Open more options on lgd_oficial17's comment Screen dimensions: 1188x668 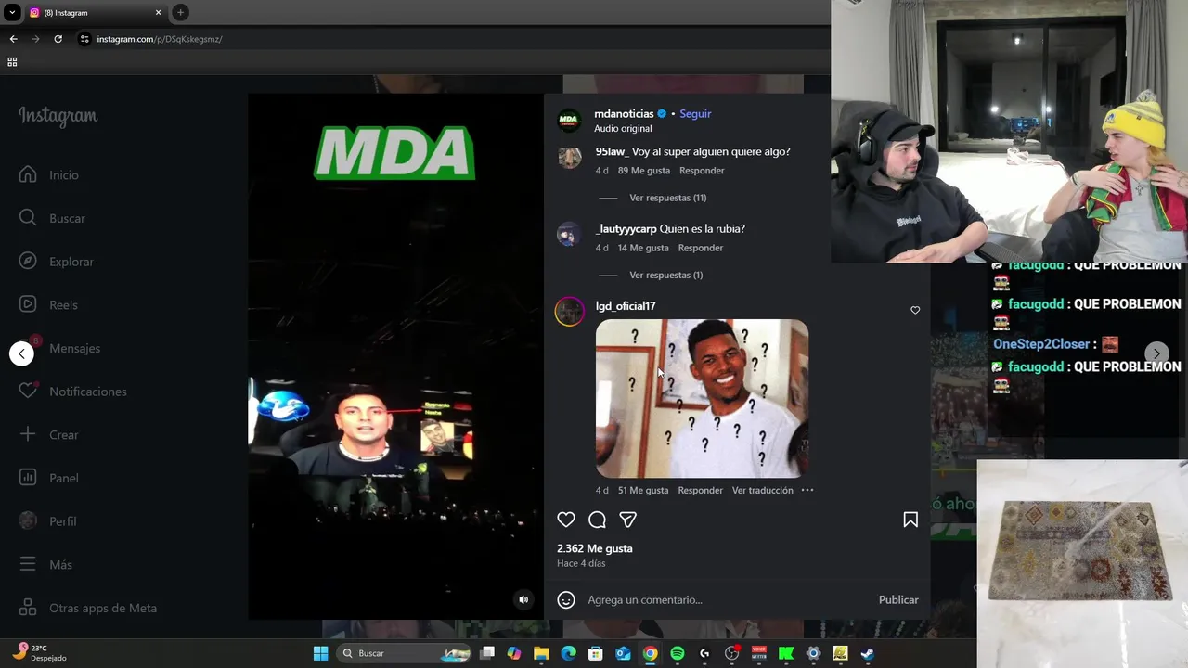[x=807, y=490]
